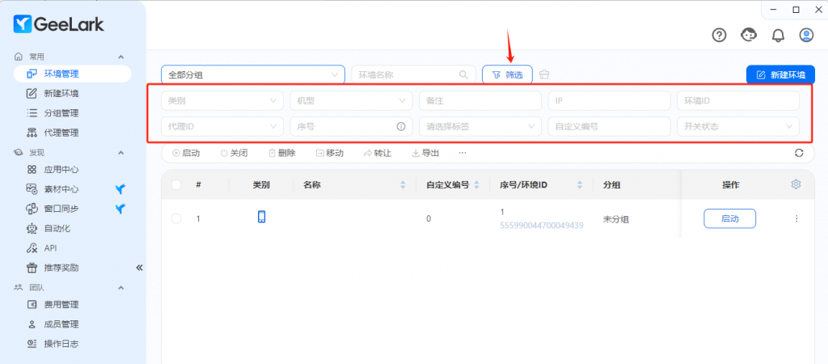Open the customer support face icon
The height and width of the screenshot is (364, 828).
click(749, 35)
